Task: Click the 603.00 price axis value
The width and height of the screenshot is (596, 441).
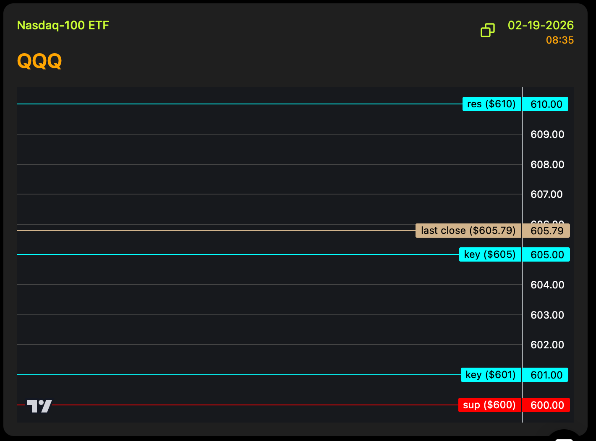Action: [547, 315]
